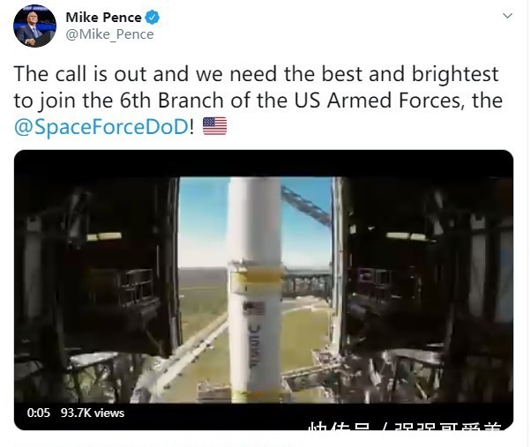The width and height of the screenshot is (531, 447).
Task: Click the 0:05 video duration label
Action: pyautogui.click(x=38, y=413)
